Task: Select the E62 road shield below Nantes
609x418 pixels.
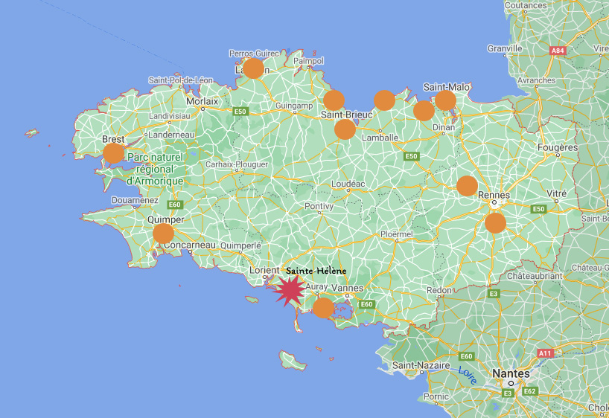Action: coord(530,390)
